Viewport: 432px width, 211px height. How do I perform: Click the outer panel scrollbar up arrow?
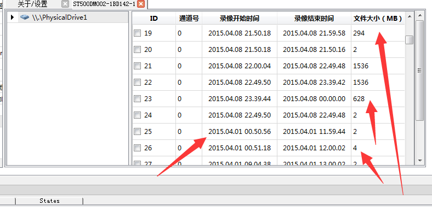[419, 16]
